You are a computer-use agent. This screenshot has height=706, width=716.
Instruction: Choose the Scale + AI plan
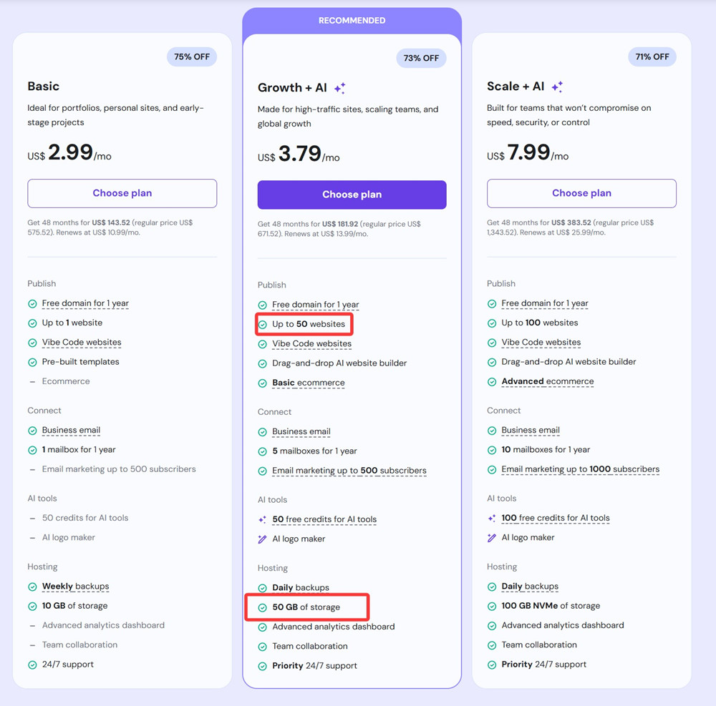pos(581,193)
